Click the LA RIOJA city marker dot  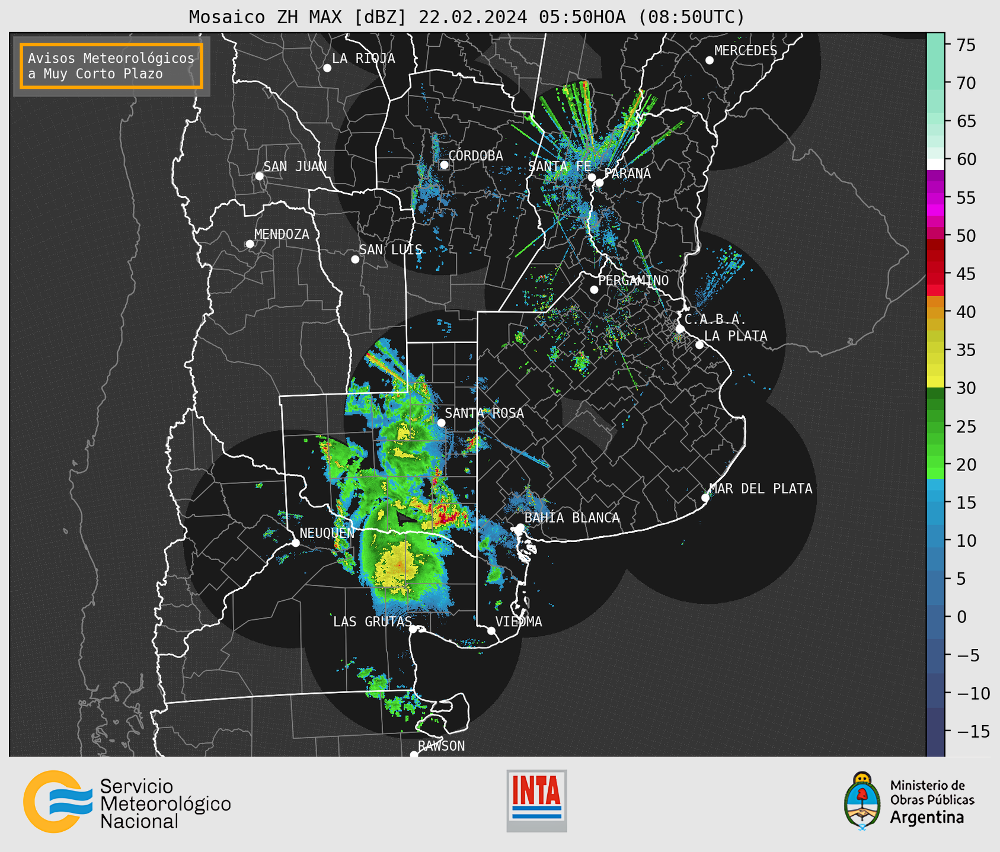coord(327,68)
